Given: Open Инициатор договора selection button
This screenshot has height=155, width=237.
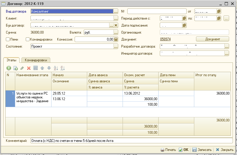Looking at the screenshot, I should (x=227, y=53).
